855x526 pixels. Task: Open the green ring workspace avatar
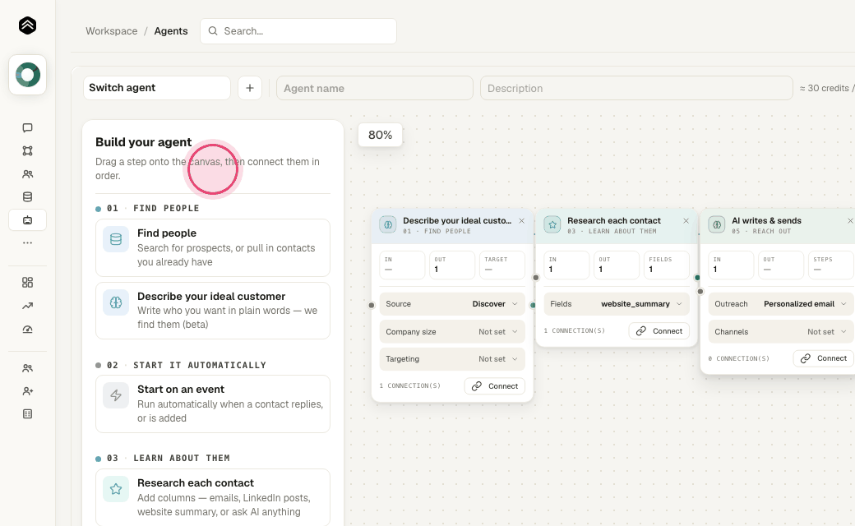click(x=27, y=75)
